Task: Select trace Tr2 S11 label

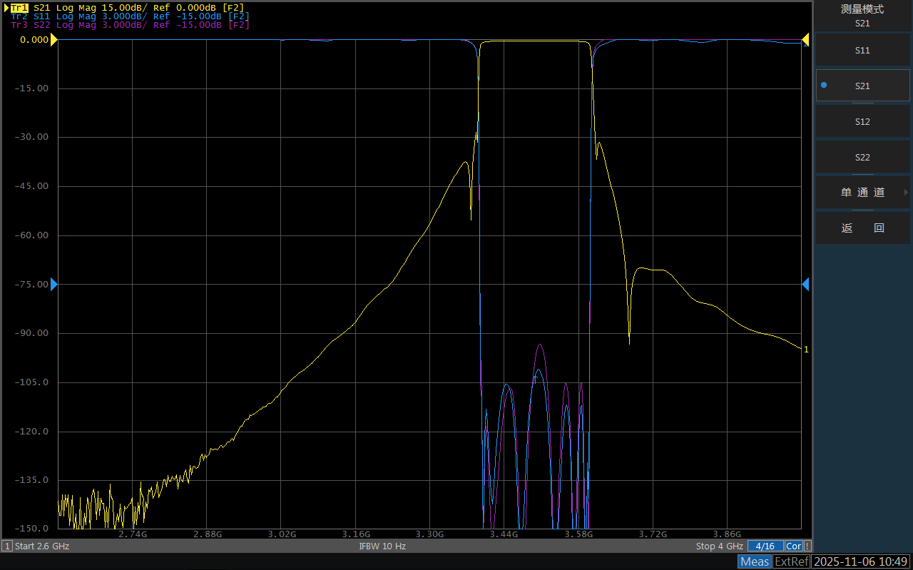Action: click(20, 16)
